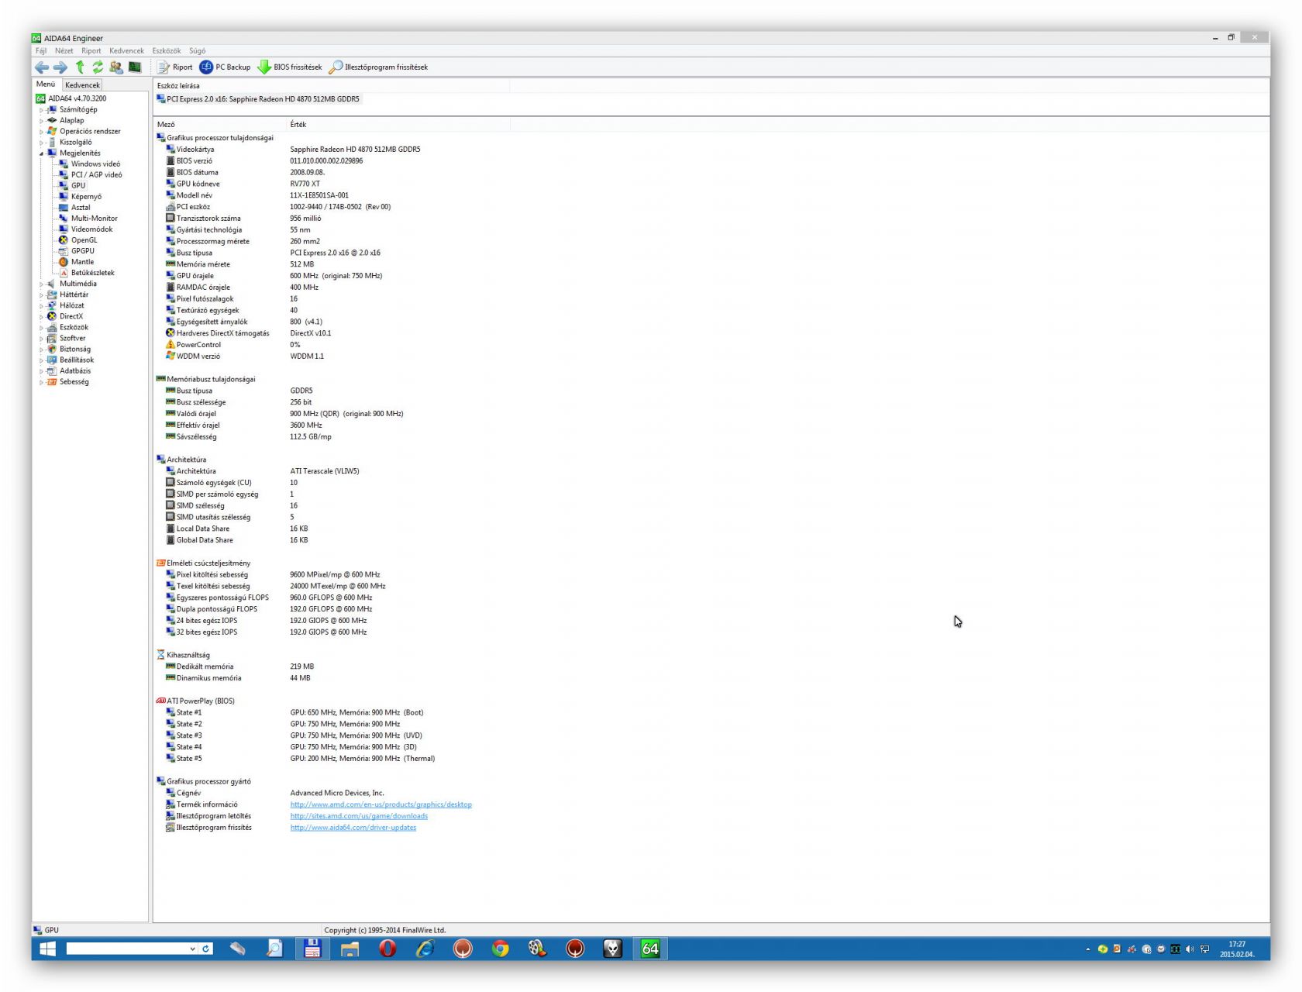This screenshot has height=992, width=1302.
Task: Open the amd.com products graphics desktop link
Action: click(x=381, y=804)
